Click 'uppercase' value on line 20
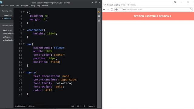Viewport: 194px width, 109px height. 68,79
